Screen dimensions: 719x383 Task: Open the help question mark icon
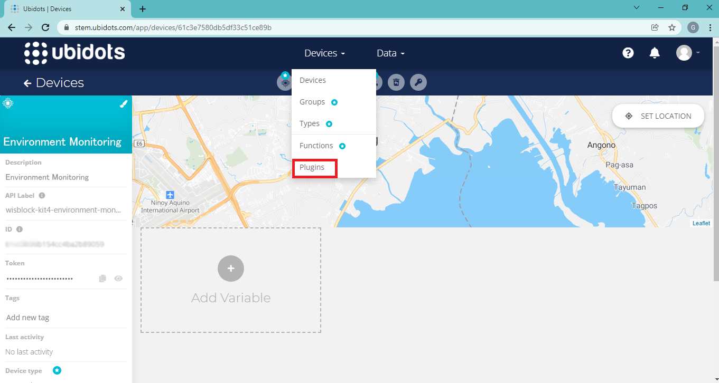pos(628,53)
